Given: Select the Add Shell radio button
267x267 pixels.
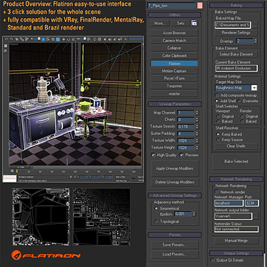Looking at the screenshot, I should 217,101.
